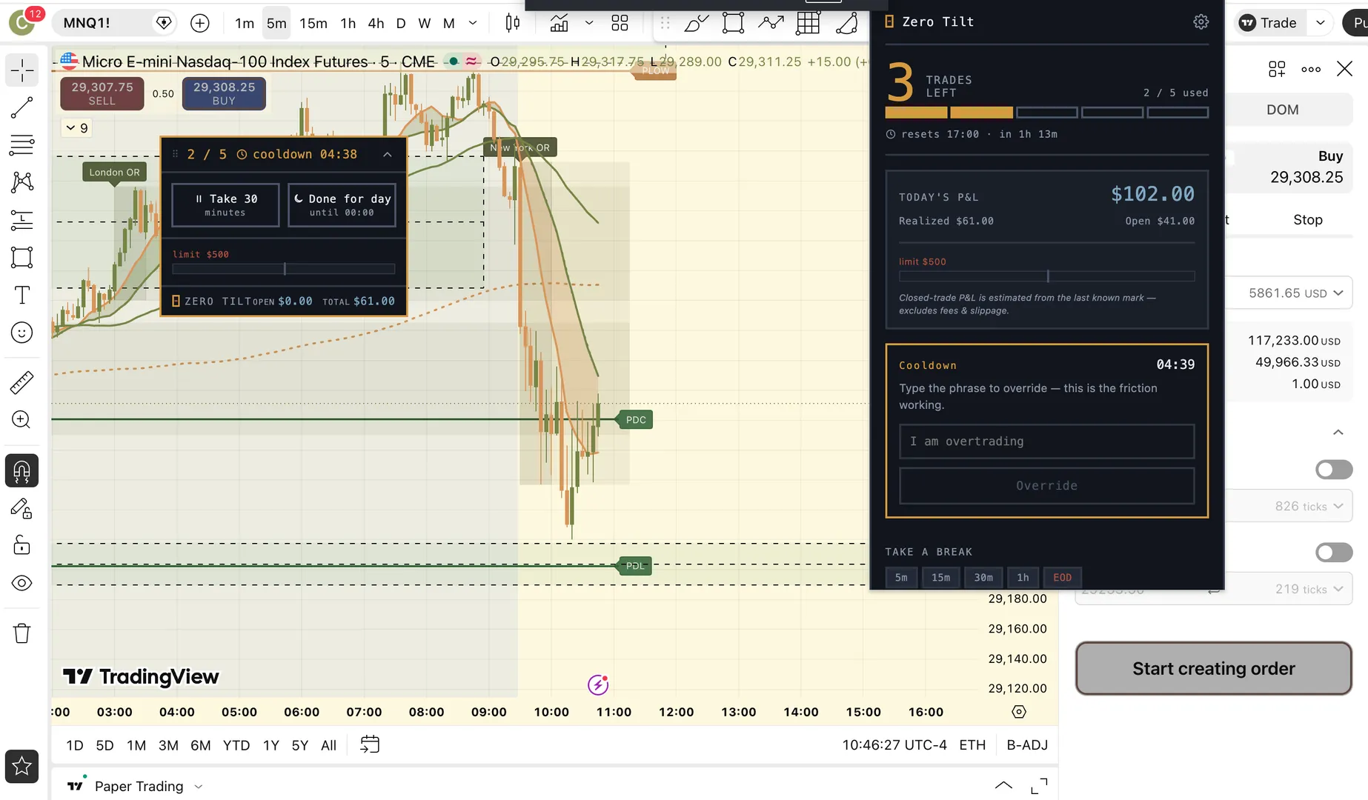Open the pattern drawing tools
Image resolution: width=1368 pixels, height=800 pixels.
click(x=21, y=182)
